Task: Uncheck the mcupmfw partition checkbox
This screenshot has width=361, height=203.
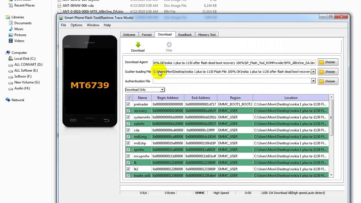Action: pos(128,156)
